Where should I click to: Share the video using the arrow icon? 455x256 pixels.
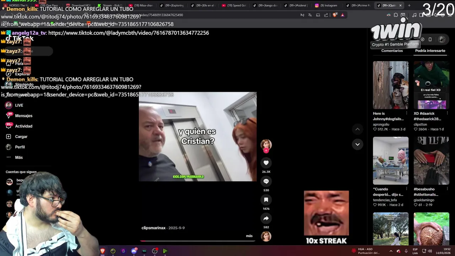266,218
